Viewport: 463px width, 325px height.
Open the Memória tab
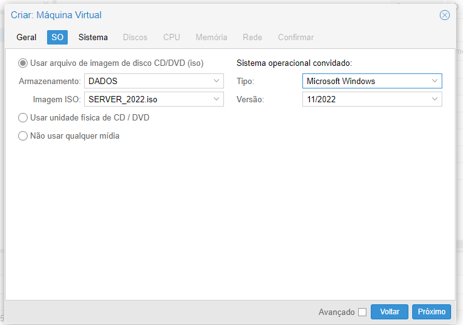tap(211, 37)
